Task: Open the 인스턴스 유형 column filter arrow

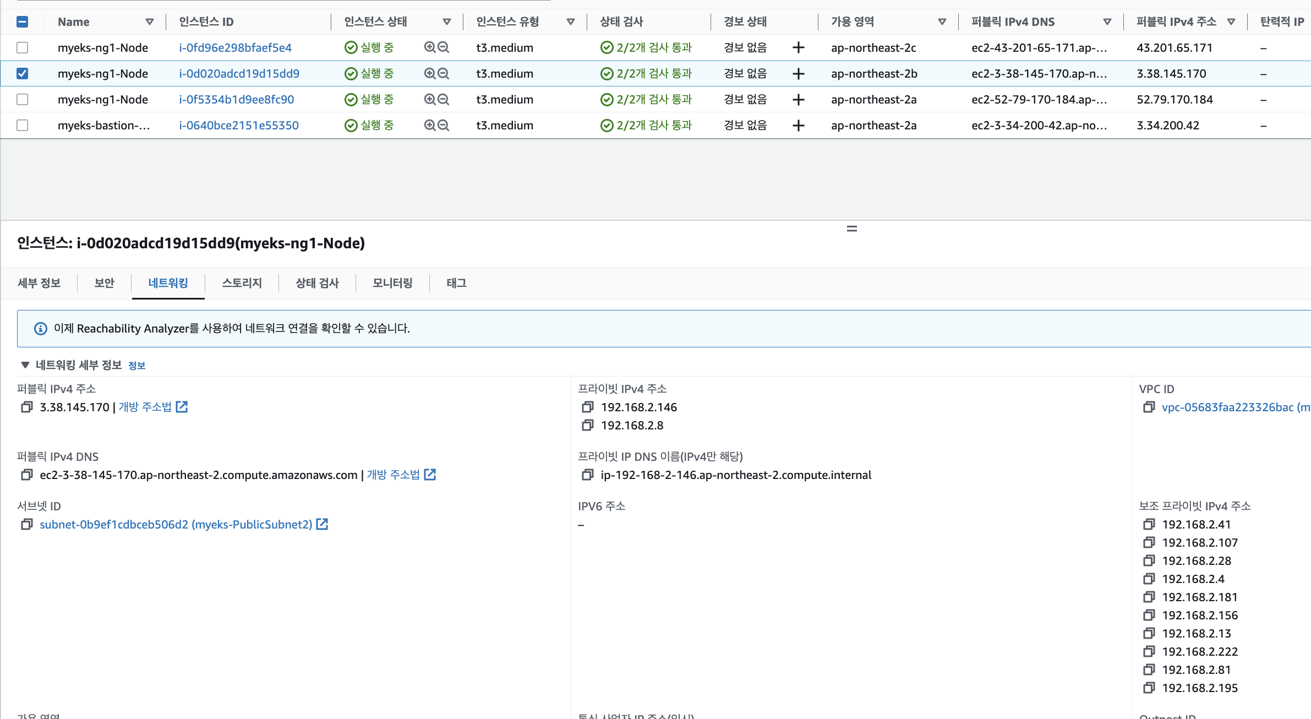Action: [x=570, y=22]
